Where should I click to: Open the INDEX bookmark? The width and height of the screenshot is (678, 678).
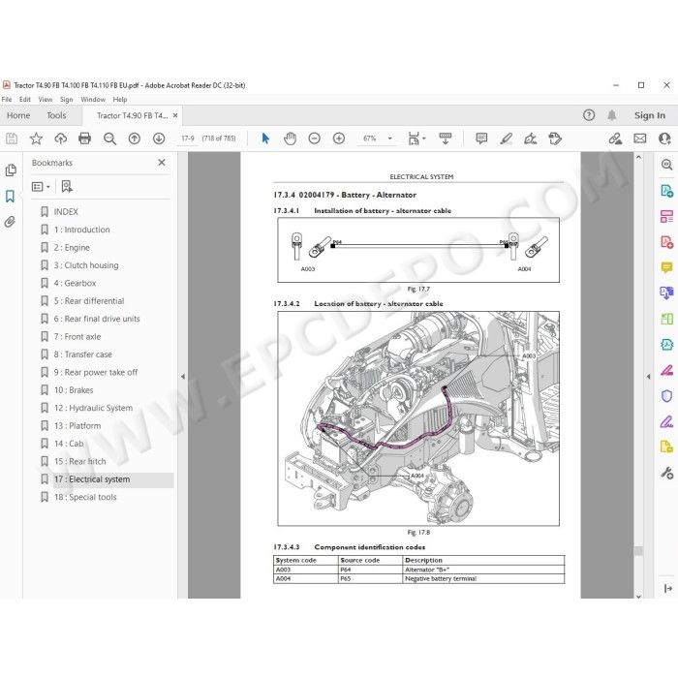point(66,212)
